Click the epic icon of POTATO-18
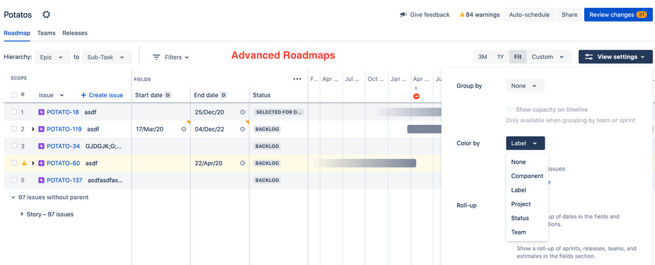Image resolution: width=655 pixels, height=265 pixels. pos(41,112)
